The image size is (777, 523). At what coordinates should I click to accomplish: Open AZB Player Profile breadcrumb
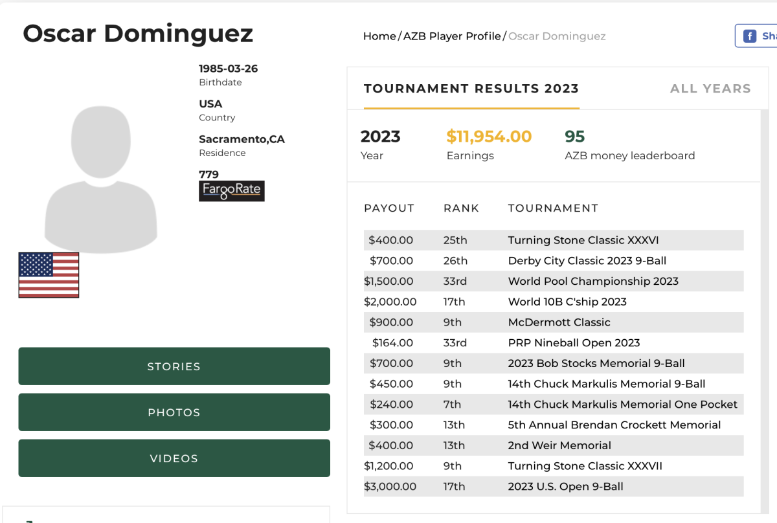click(x=452, y=36)
